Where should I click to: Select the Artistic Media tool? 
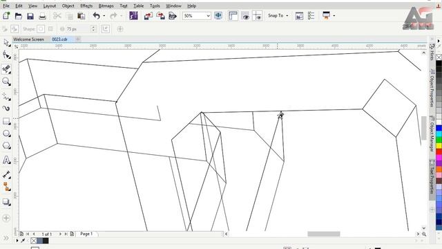coord(6,109)
